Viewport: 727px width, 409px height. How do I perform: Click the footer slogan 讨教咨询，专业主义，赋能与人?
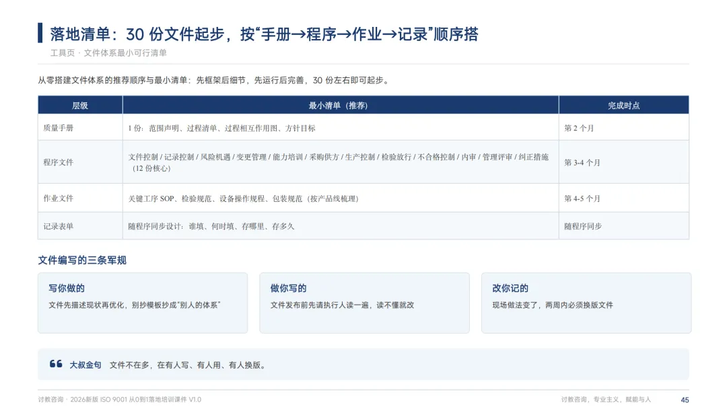pyautogui.click(x=606, y=400)
